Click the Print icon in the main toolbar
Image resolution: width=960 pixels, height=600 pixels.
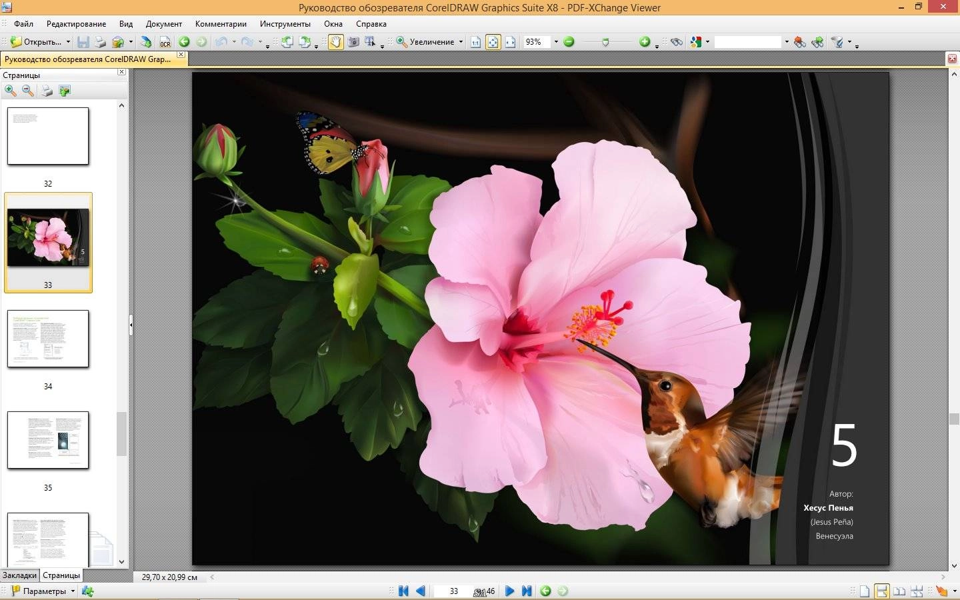tap(100, 42)
